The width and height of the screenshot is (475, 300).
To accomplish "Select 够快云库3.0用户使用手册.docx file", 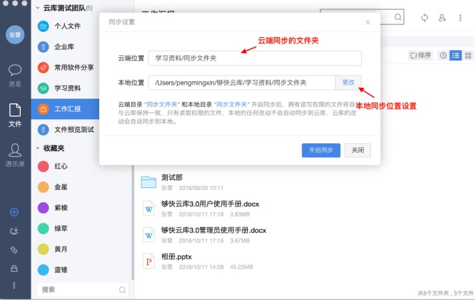I will (211, 204).
